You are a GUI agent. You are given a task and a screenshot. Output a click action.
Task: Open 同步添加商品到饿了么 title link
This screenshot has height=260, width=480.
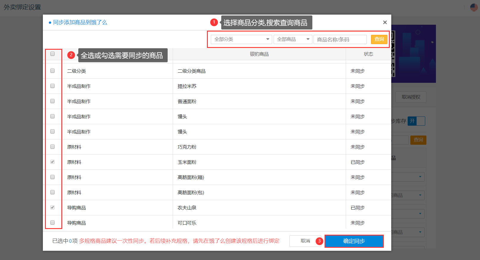(x=80, y=22)
